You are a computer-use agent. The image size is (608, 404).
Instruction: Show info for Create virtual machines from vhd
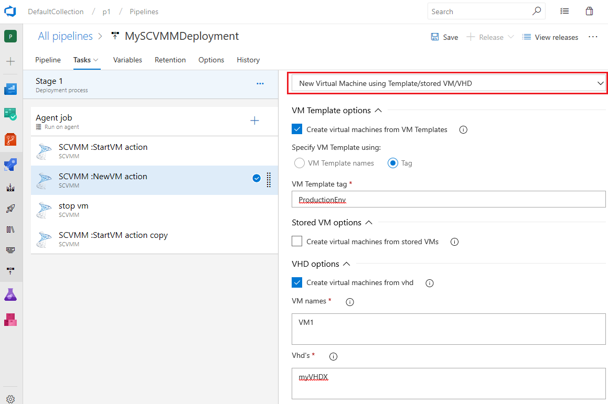[x=430, y=283]
